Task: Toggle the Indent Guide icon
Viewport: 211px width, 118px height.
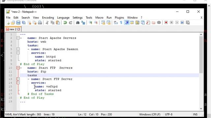Action: pos(127,23)
